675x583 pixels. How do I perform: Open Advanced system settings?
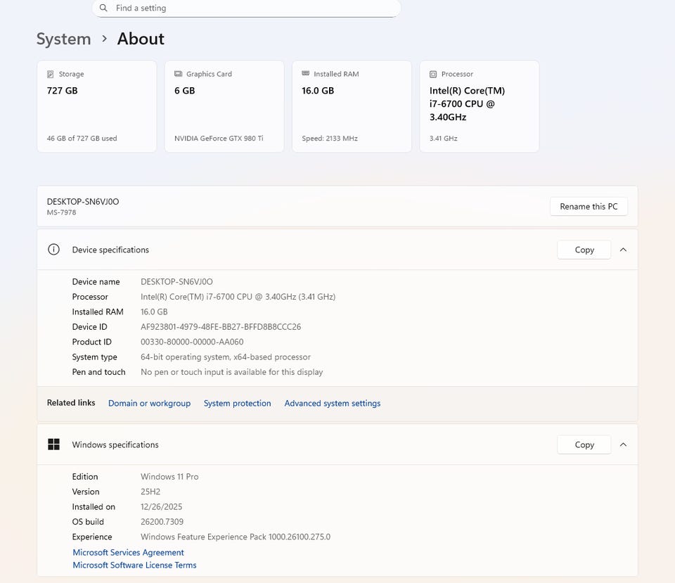(x=332, y=403)
